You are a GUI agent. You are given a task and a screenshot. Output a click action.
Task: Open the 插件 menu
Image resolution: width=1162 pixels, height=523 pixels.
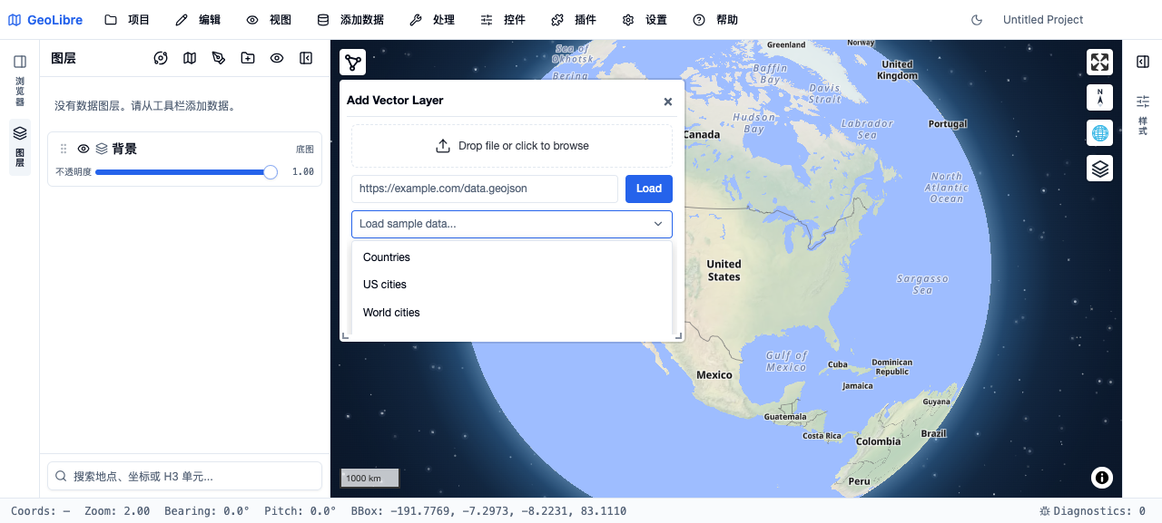click(x=574, y=20)
